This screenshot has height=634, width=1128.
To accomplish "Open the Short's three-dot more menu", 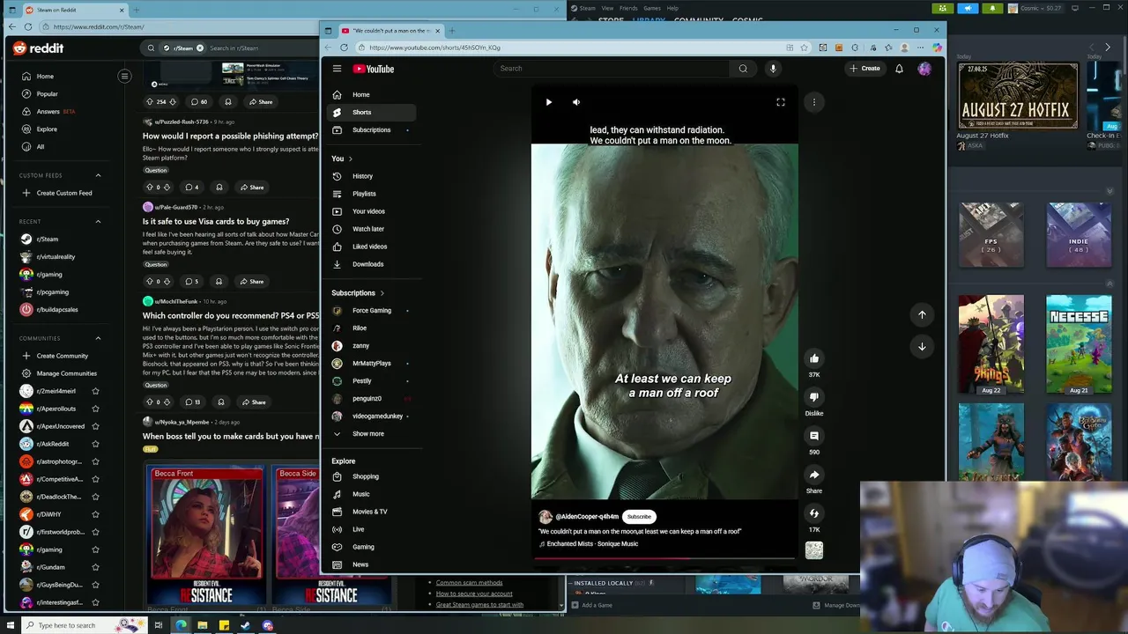I will (x=814, y=102).
